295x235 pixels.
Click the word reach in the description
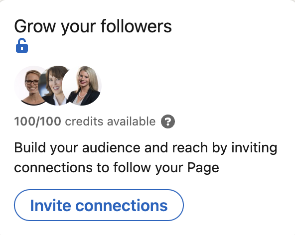(190, 148)
